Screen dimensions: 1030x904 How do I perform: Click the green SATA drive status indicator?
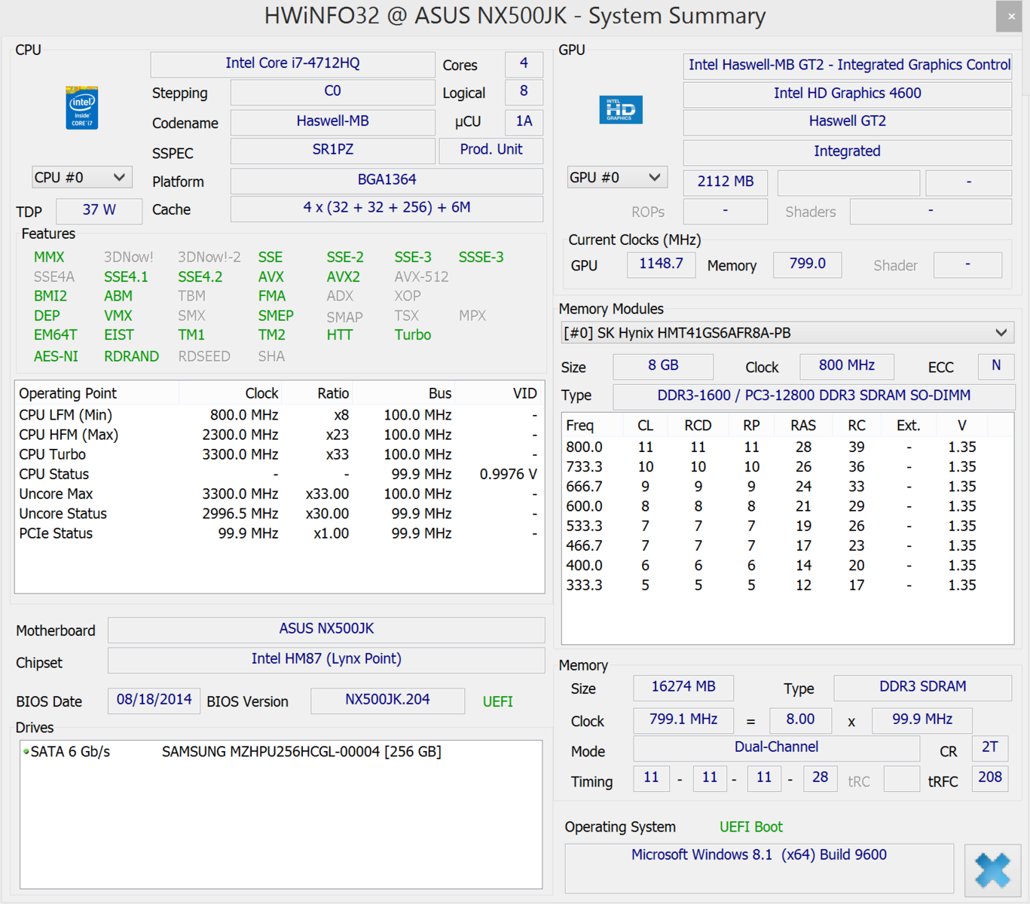(x=26, y=752)
